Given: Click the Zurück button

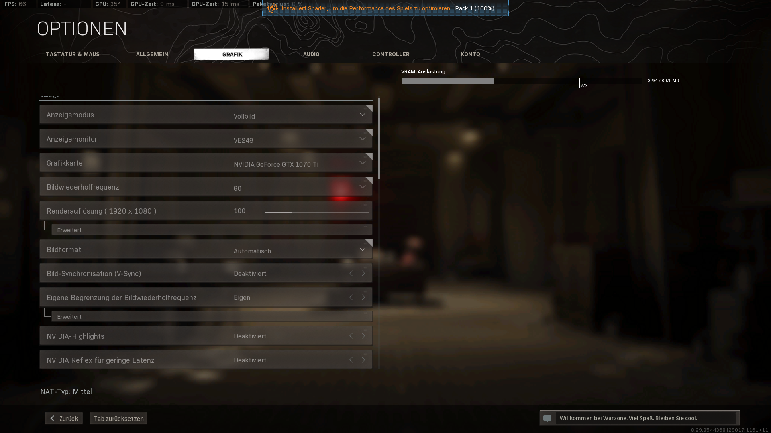Looking at the screenshot, I should pos(64,418).
